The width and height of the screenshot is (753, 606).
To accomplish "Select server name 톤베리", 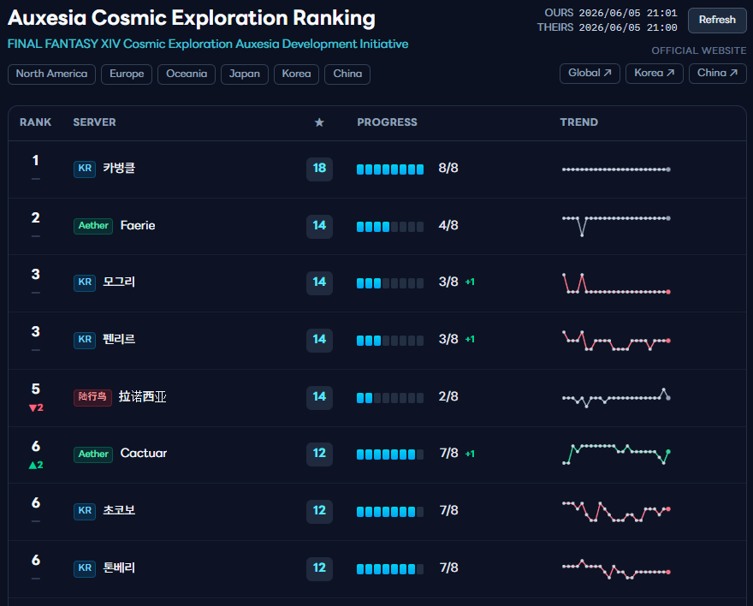I will click(x=119, y=567).
